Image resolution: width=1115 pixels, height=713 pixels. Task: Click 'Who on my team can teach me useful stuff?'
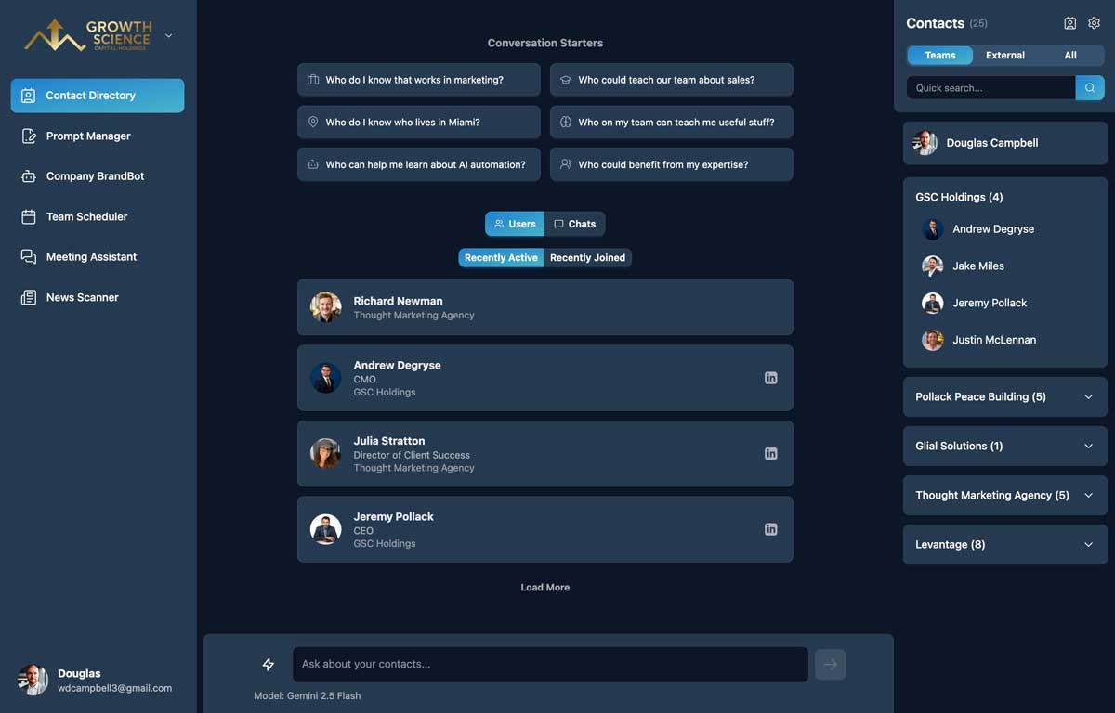click(672, 122)
